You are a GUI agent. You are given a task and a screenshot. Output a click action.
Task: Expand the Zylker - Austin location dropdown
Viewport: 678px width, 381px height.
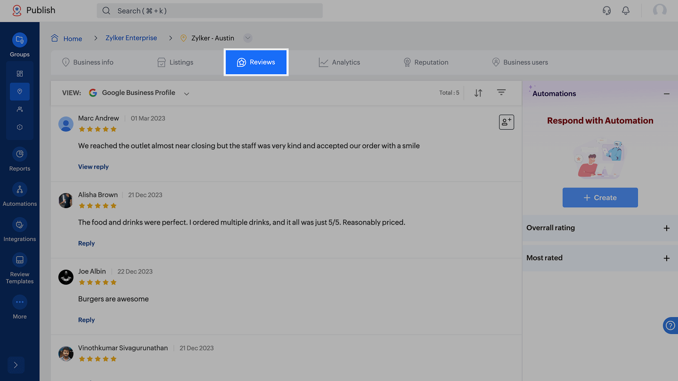pyautogui.click(x=248, y=38)
